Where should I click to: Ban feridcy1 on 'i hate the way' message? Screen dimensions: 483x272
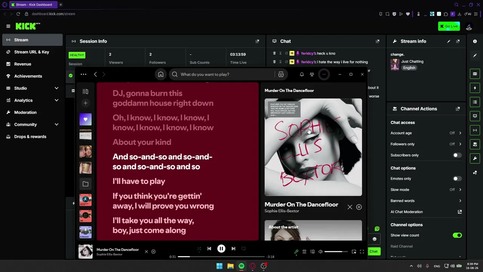point(286,62)
